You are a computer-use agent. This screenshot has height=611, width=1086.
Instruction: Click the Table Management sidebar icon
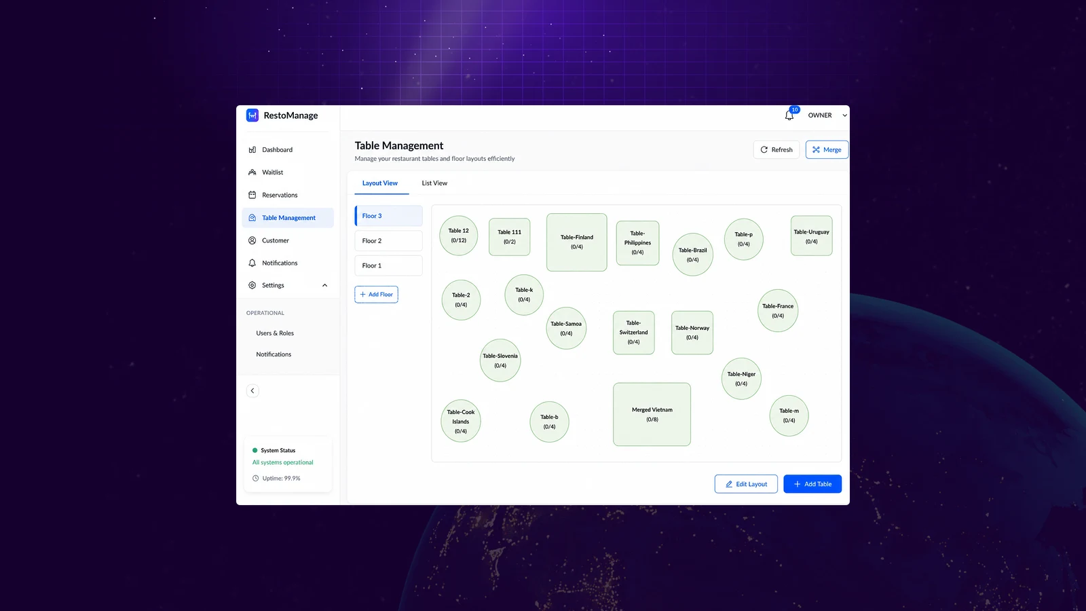[252, 218]
